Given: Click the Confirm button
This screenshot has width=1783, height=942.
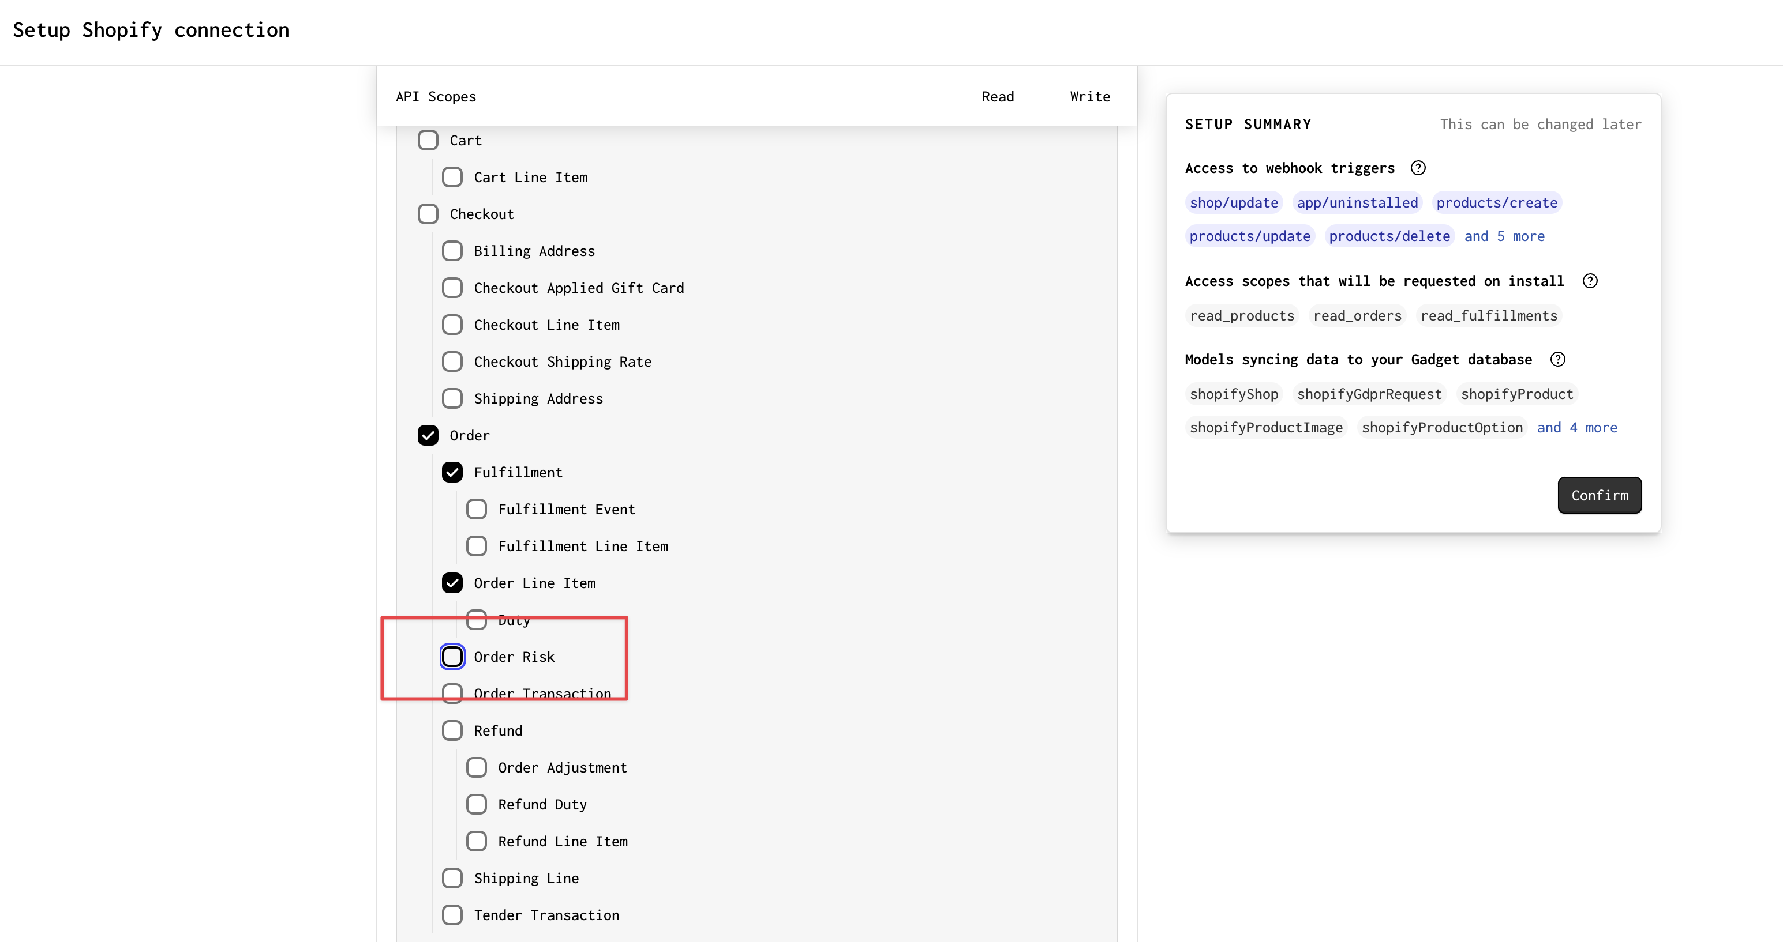Looking at the screenshot, I should click(1600, 495).
